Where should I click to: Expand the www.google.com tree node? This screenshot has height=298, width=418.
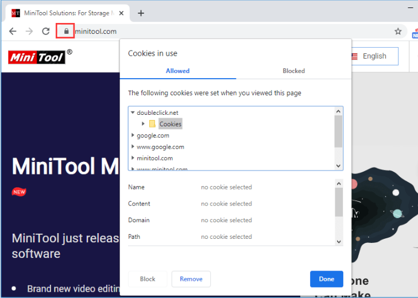pyautogui.click(x=133, y=146)
